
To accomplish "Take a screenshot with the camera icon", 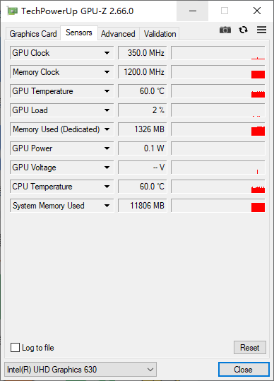I will click(x=225, y=30).
